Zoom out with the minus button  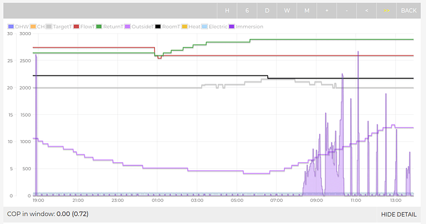(x=347, y=10)
